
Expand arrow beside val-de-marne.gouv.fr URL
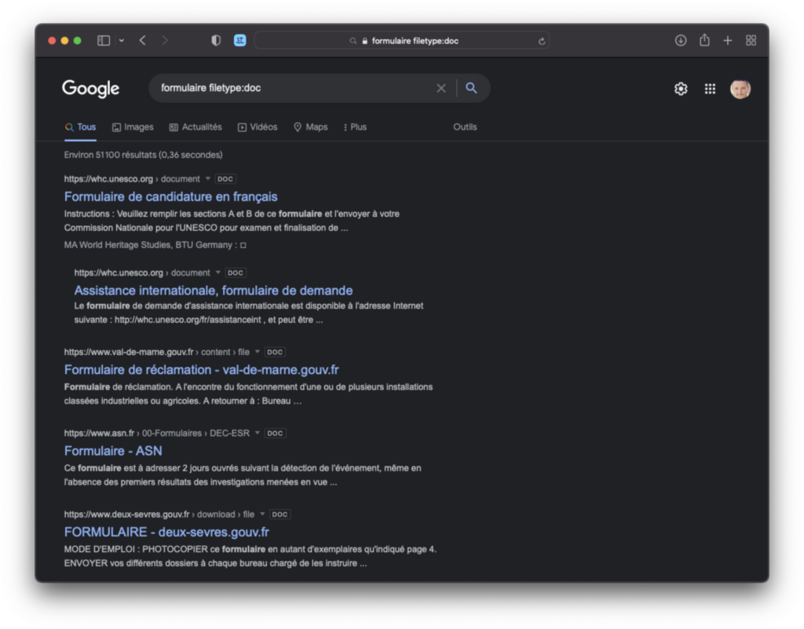[x=258, y=352]
